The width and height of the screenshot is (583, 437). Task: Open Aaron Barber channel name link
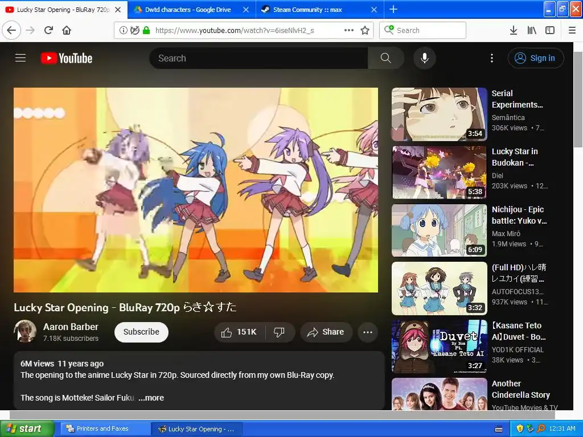71,327
